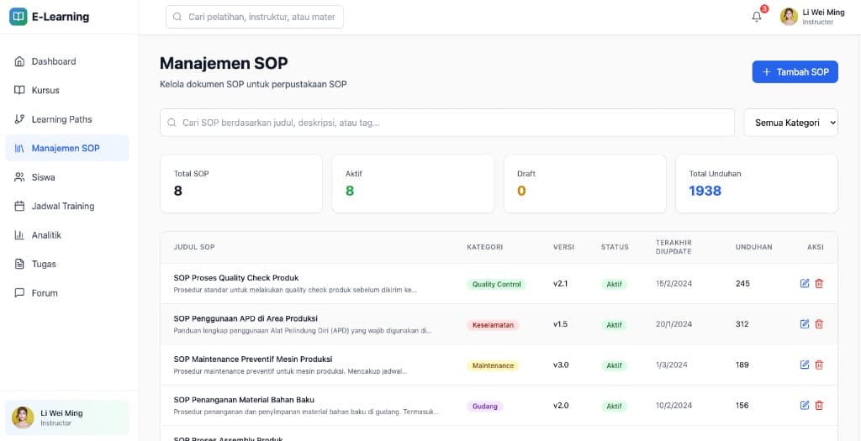Navigate to Analitik in sidebar
The image size is (861, 441).
point(46,235)
